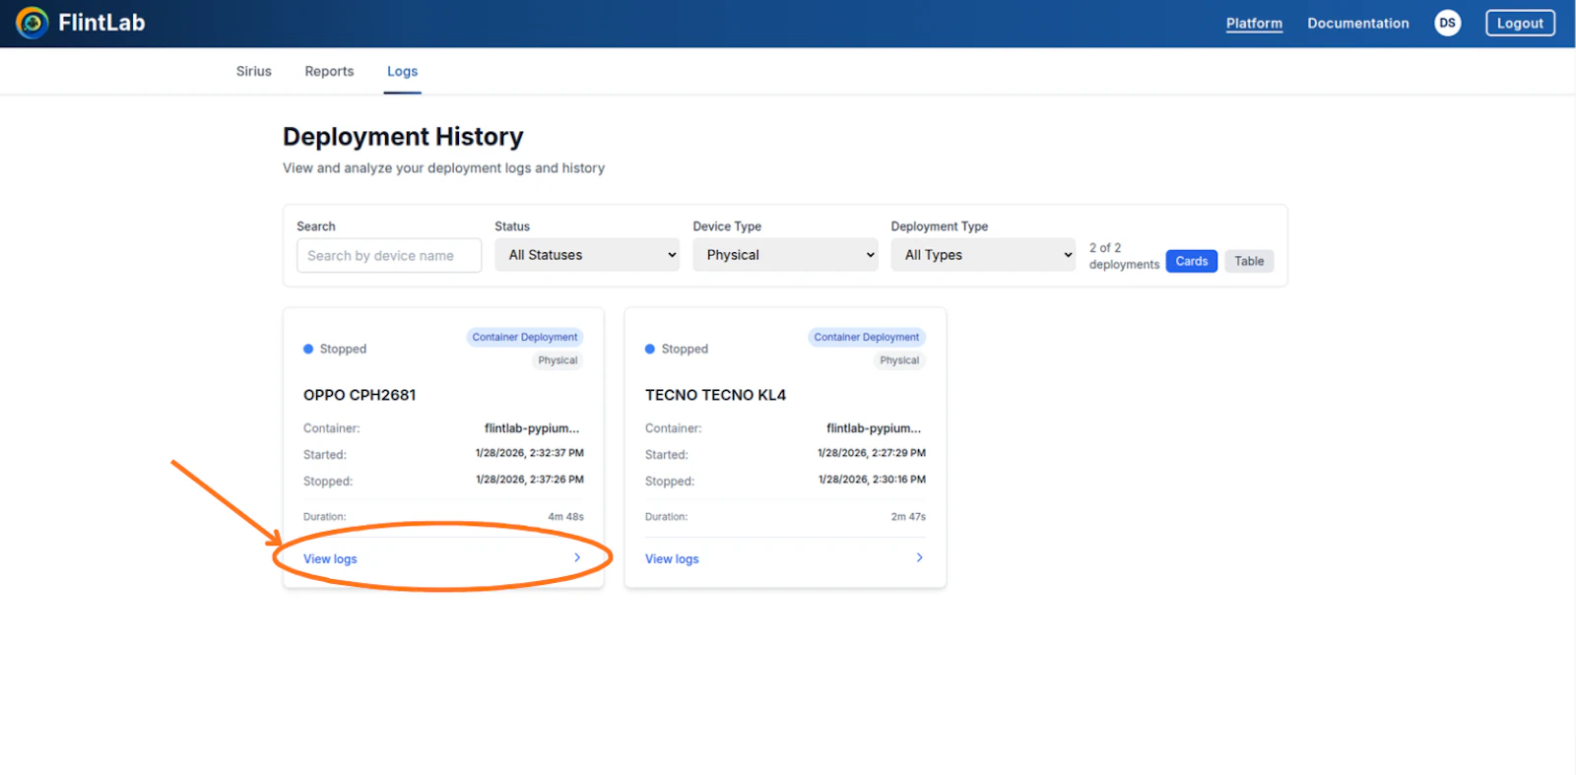Click the chevron arrow on the TECNO KL4 card
The image size is (1576, 775).
click(x=919, y=557)
